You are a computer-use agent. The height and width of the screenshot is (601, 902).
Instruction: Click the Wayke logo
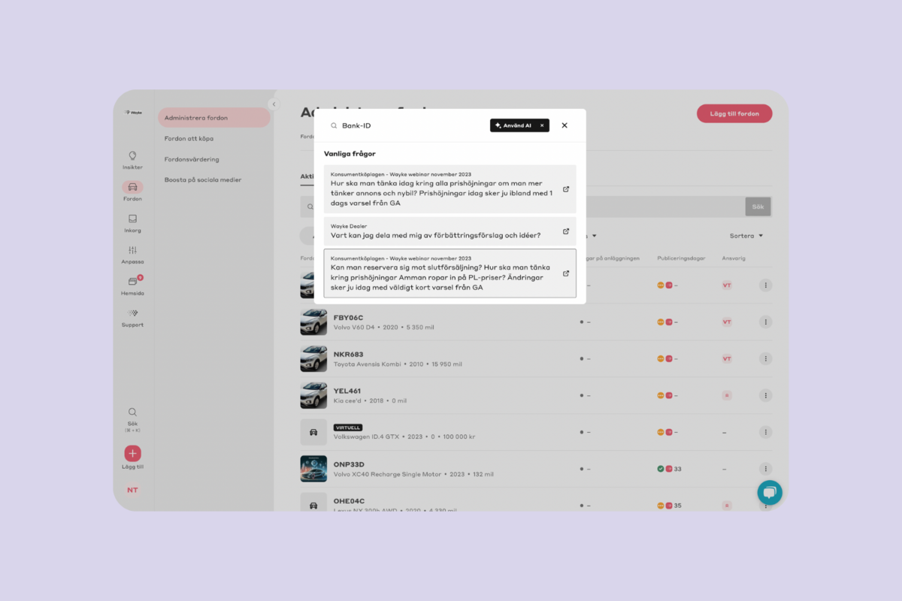click(x=133, y=112)
